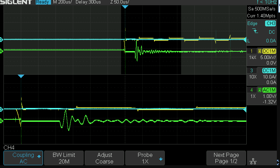The height and width of the screenshot is (168, 280).
Task: Click the trigger level arrow beside zoom view
Action: click(245, 109)
